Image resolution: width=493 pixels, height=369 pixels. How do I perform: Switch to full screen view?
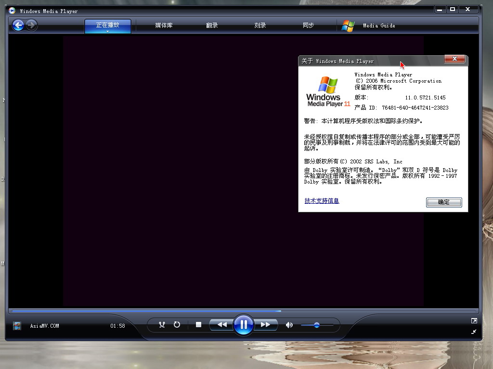[474, 320]
